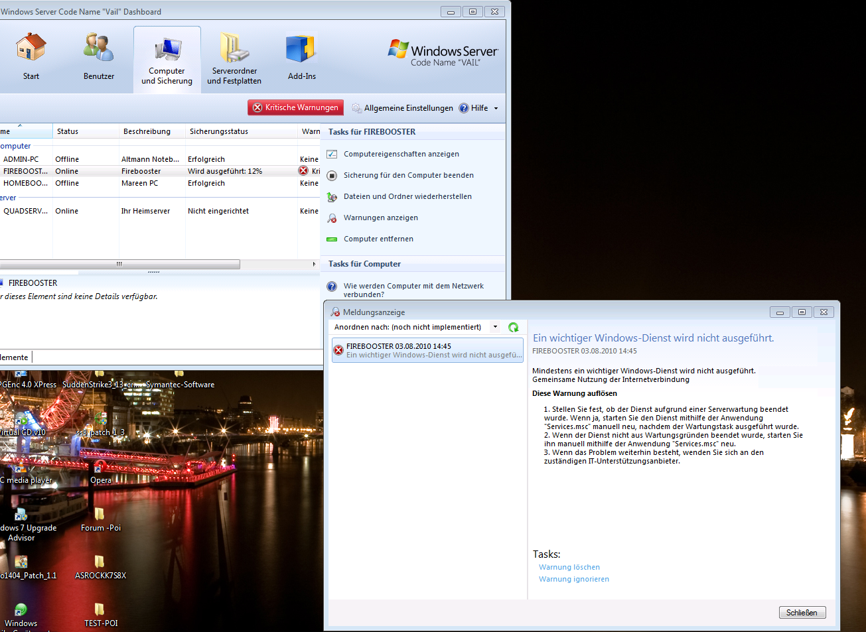
Task: Expand the Hilfe dropdown arrow
Action: pyautogui.click(x=496, y=108)
